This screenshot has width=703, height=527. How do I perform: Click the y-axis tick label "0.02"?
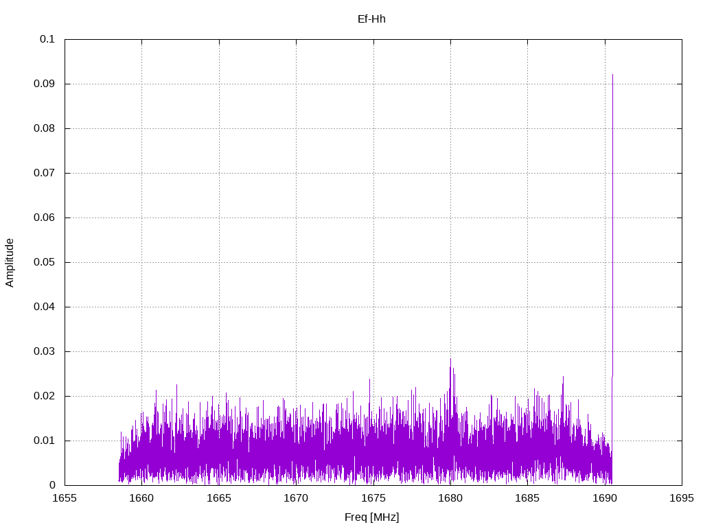[x=45, y=396]
